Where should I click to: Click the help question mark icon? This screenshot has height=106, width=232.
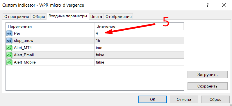pos(208,5)
